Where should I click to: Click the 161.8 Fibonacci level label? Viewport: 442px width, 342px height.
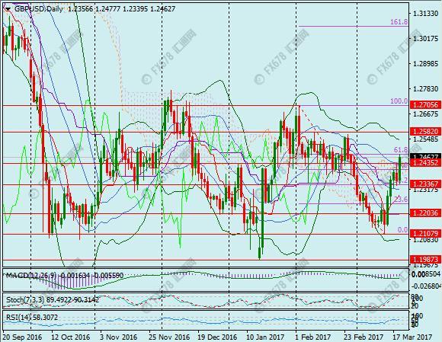pos(399,22)
